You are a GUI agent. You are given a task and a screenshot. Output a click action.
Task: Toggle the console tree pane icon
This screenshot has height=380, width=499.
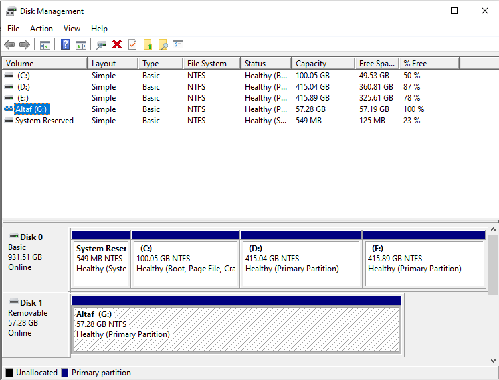[x=45, y=44]
